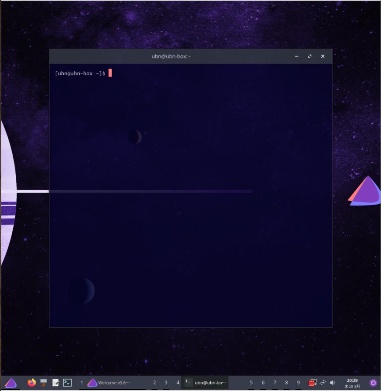Screen dimensions: 381x391
Task: Open the text editor launcher icon
Action: (55, 383)
